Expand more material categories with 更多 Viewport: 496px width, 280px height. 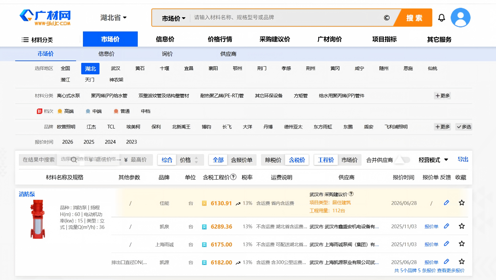click(443, 96)
